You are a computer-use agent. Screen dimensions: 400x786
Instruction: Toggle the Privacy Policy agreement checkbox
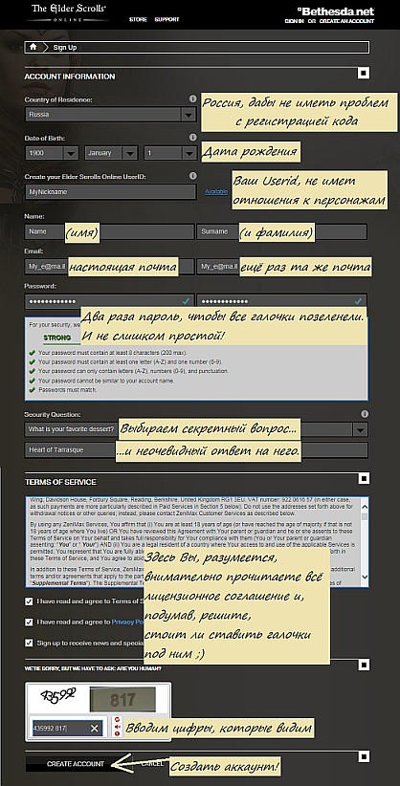29,622
